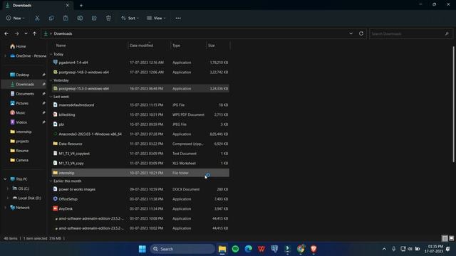Screen dimensions: 456x256
Task: Click the vertical scrollbar of the file list
Action: pos(453,105)
